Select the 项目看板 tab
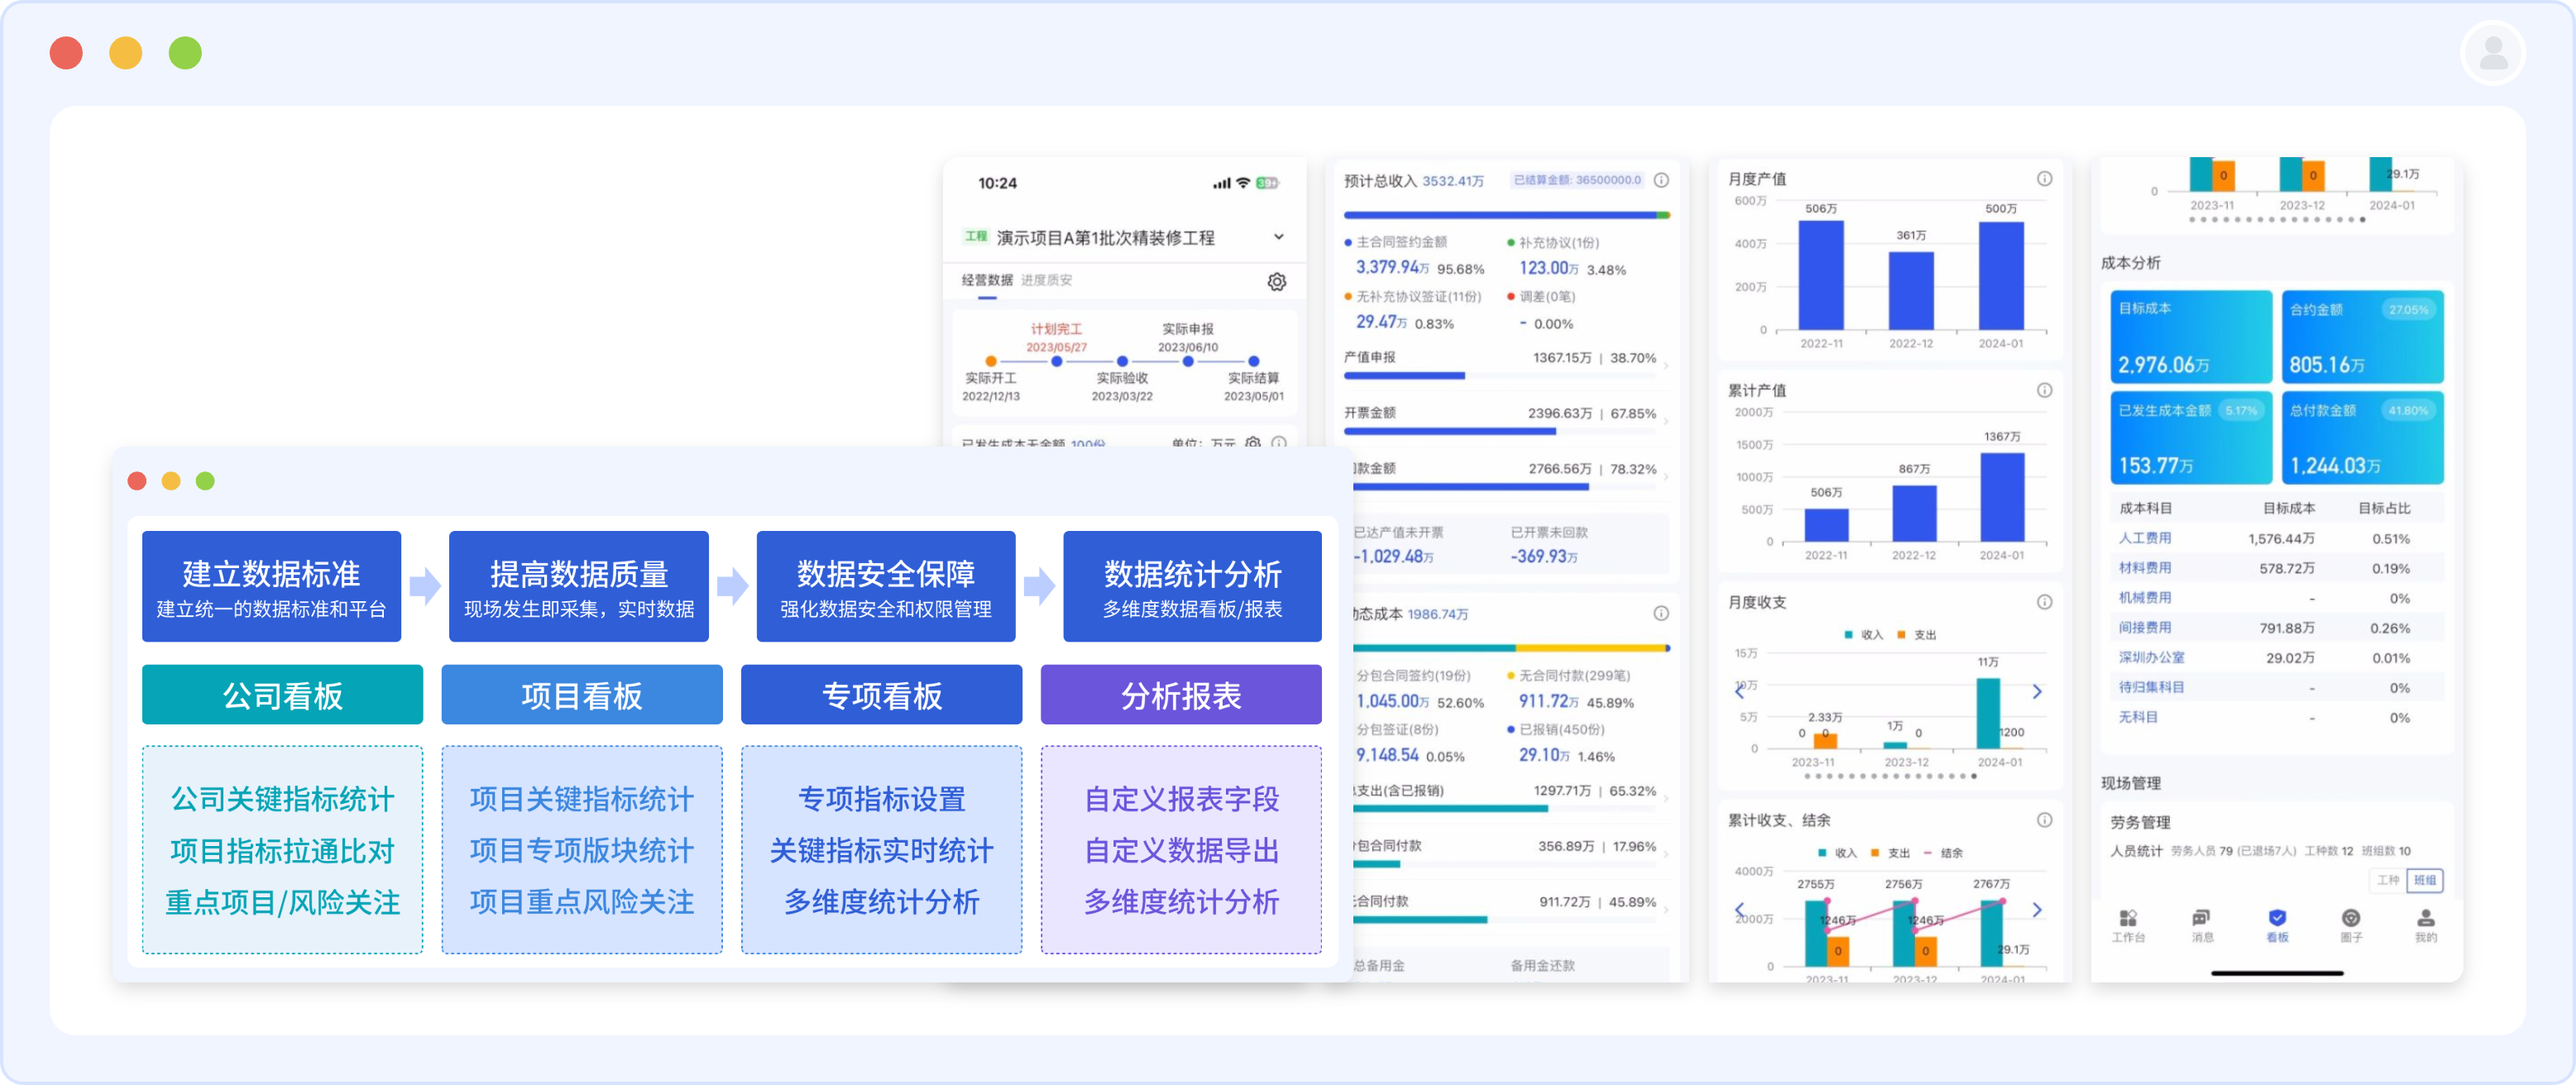 [582, 695]
